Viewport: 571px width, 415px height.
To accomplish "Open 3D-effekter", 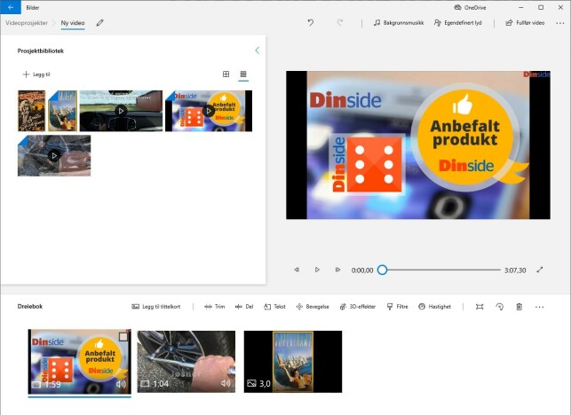I will point(357,307).
